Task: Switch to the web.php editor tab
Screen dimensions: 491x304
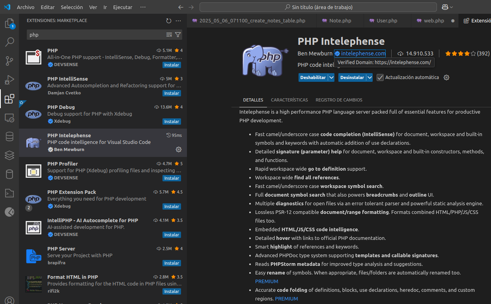Action: click(x=434, y=20)
